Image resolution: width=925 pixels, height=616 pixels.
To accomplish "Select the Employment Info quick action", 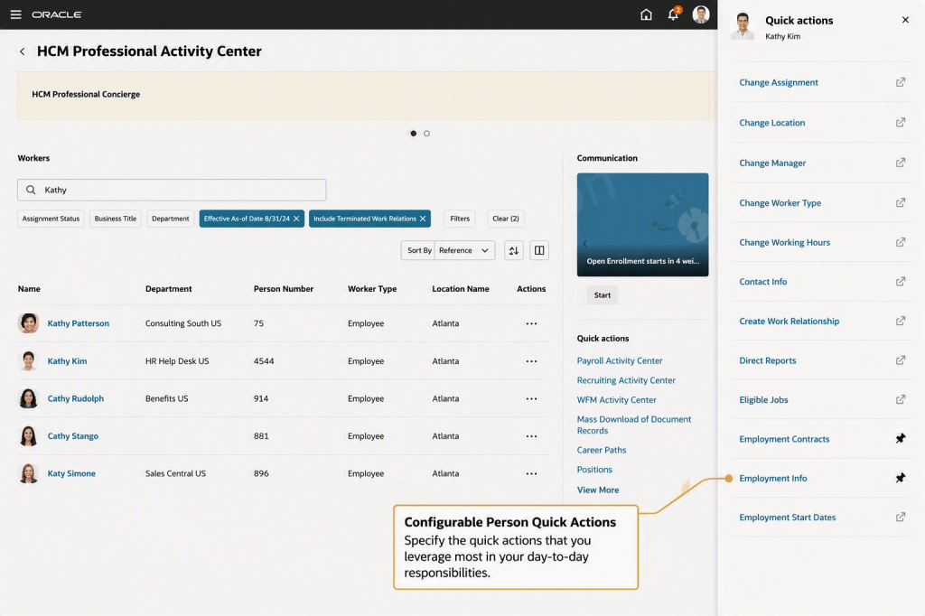I will point(773,478).
